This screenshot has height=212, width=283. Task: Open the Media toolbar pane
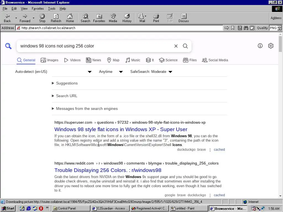coord(113,18)
